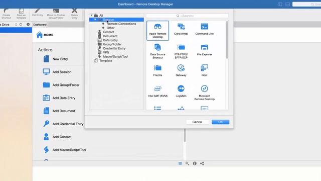Screen dimensions: 321x181
Task: Select the Host entry type
Action: click(204, 70)
